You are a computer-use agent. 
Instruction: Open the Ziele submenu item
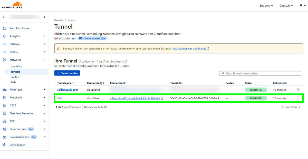pos(13,82)
